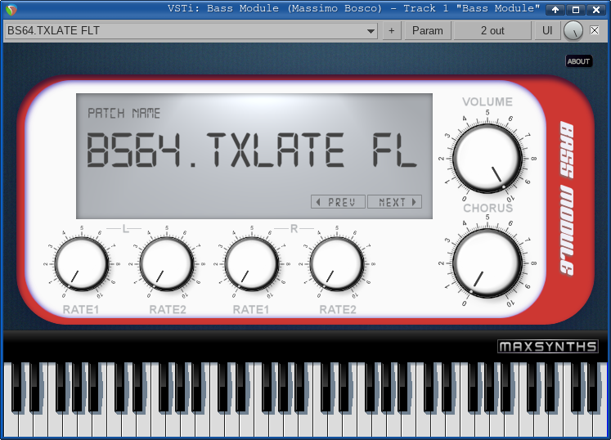The height and width of the screenshot is (440, 611).
Task: Click the patch name LCD display
Action: point(254,156)
